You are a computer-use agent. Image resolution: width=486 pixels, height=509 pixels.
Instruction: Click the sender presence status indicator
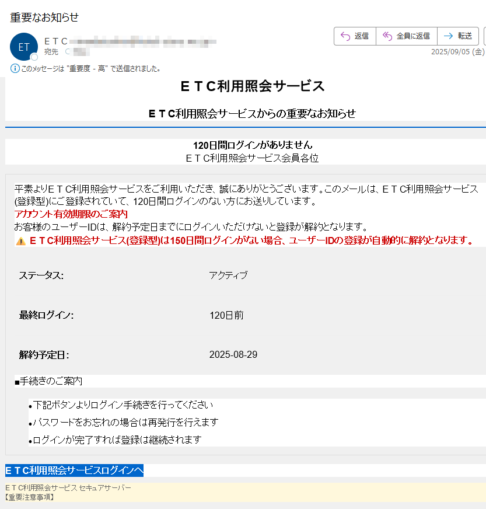tap(34, 57)
